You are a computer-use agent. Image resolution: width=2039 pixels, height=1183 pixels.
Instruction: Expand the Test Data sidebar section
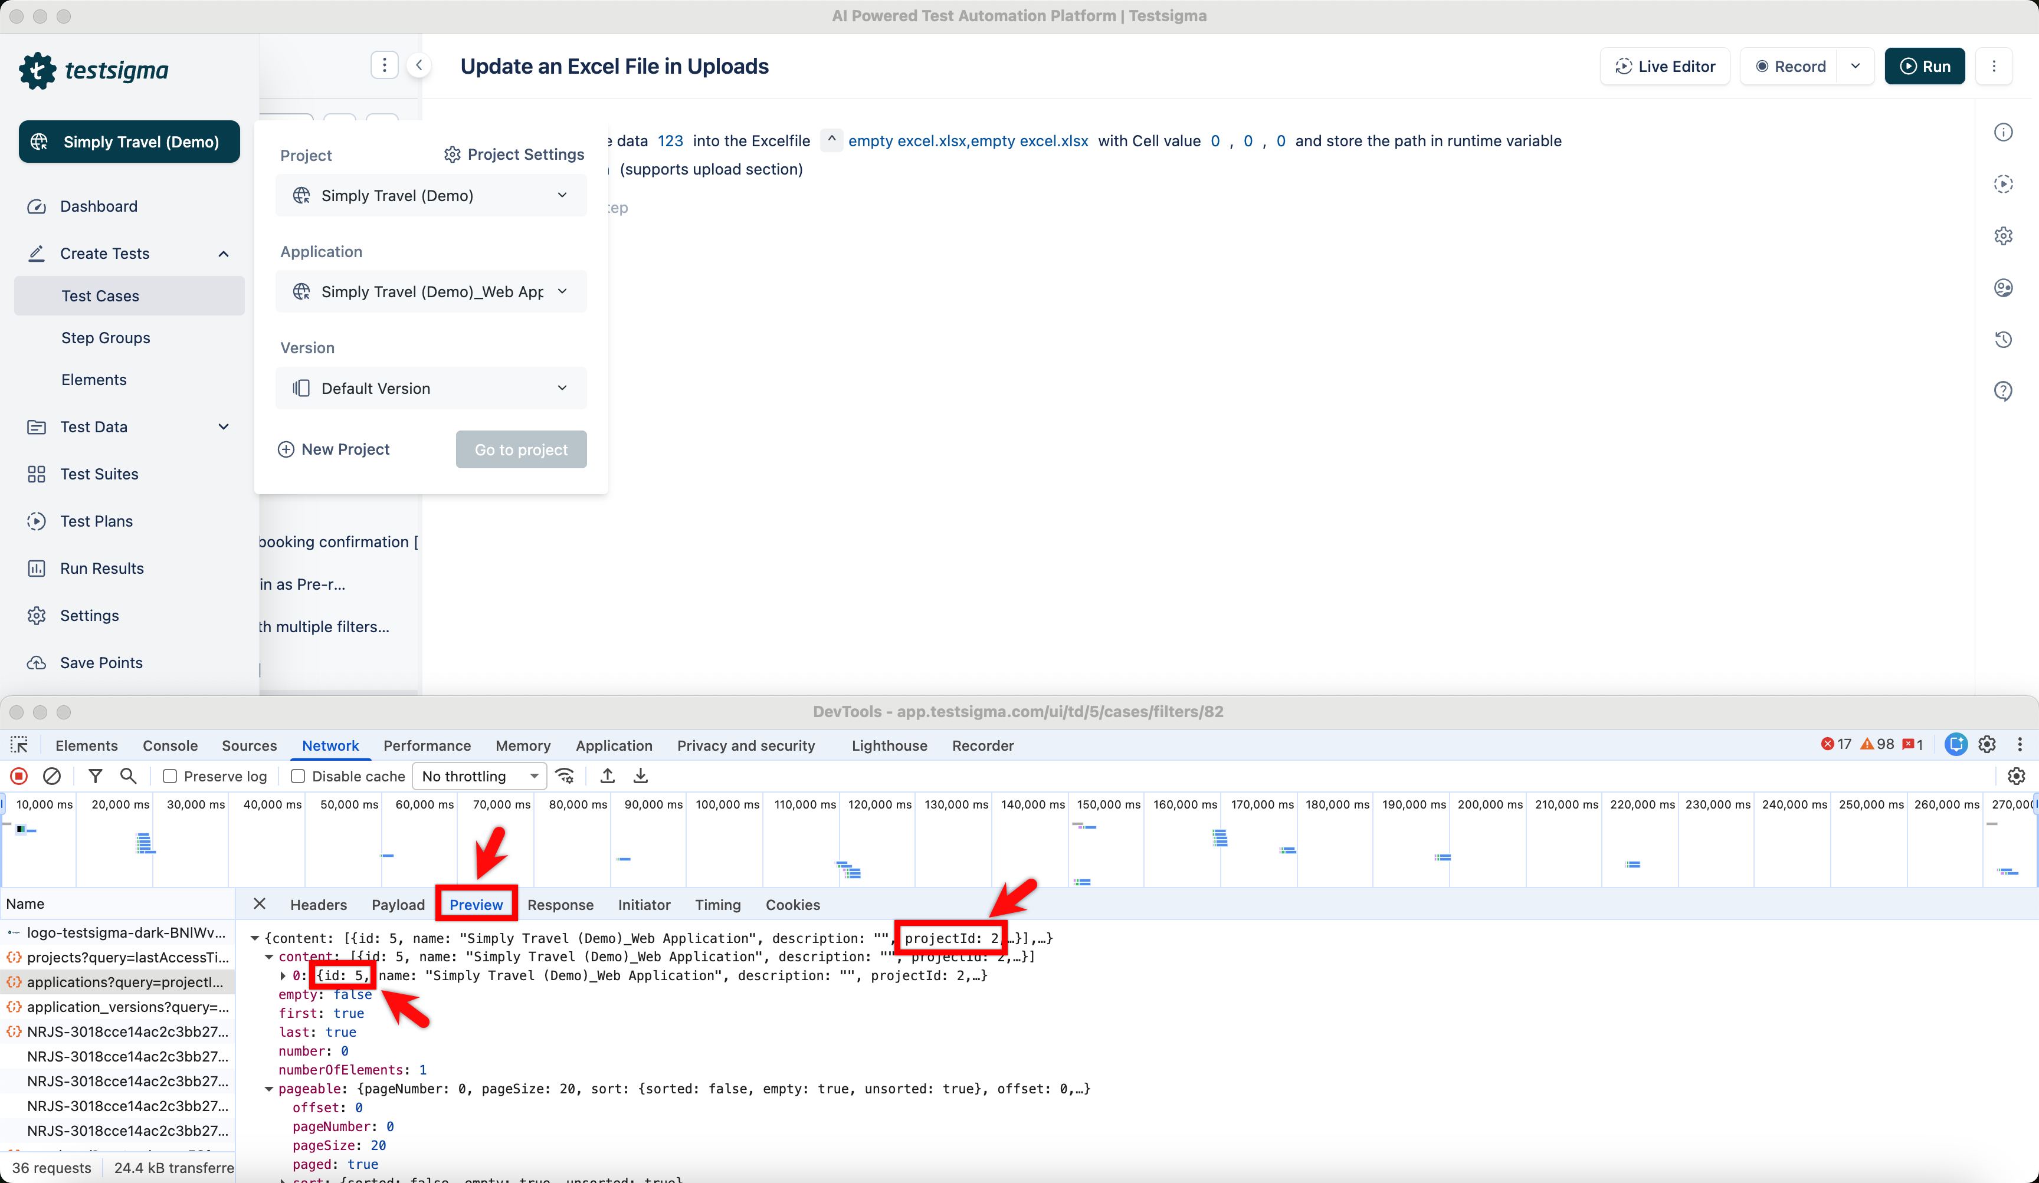coord(224,426)
